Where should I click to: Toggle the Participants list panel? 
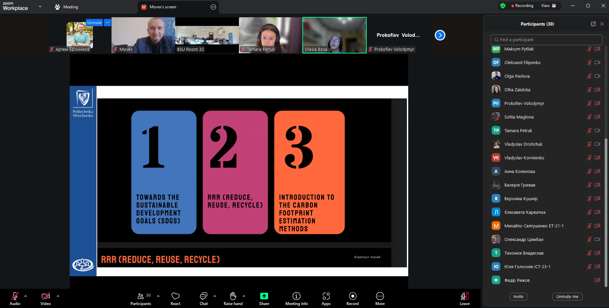point(141,298)
